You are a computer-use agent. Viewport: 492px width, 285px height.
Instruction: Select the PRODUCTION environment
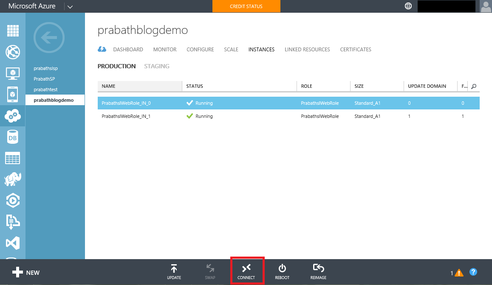point(116,66)
